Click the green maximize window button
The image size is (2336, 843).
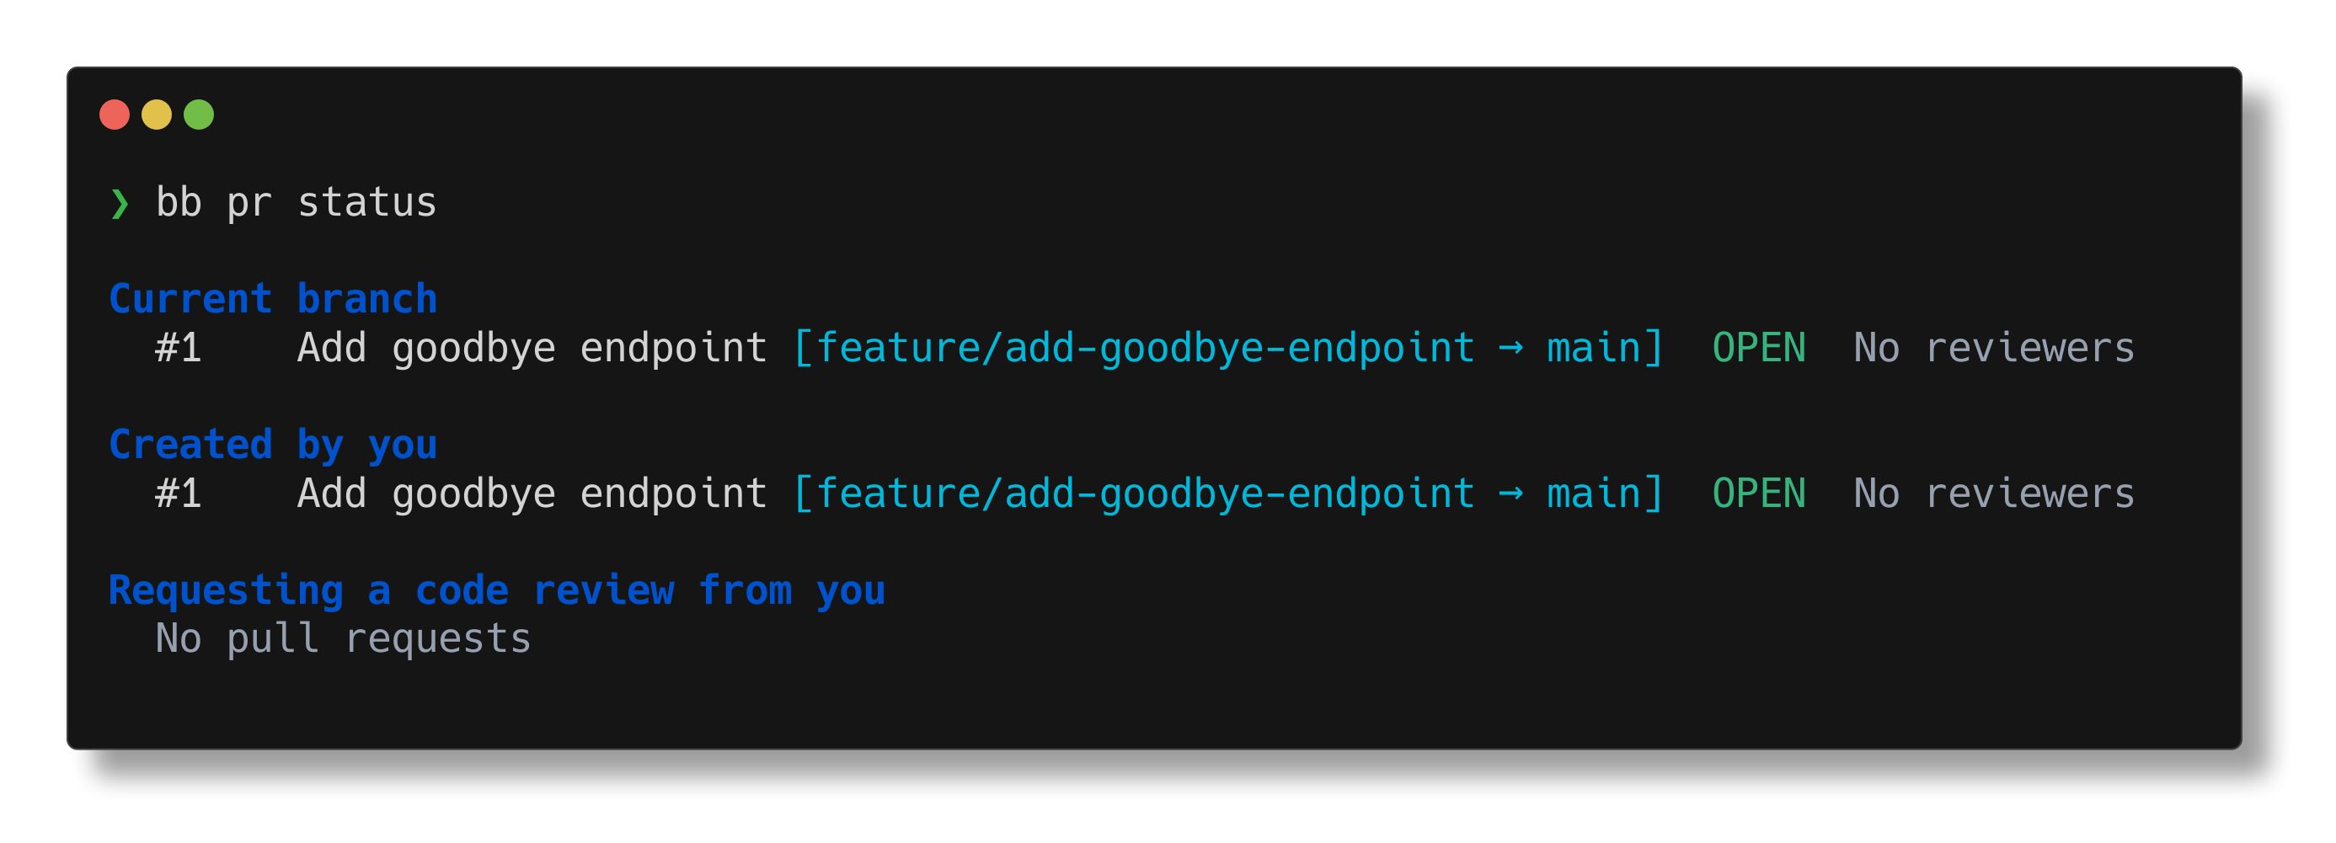[199, 115]
